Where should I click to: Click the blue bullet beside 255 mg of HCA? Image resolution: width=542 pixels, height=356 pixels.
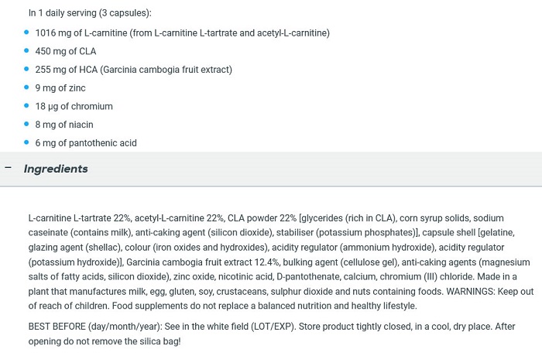pyautogui.click(x=26, y=69)
